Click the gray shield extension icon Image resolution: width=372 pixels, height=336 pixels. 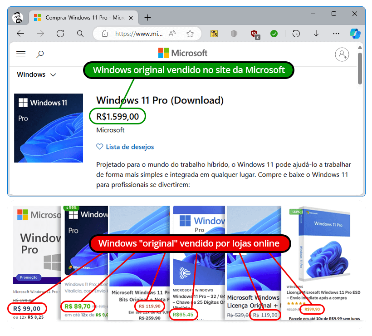point(234,34)
